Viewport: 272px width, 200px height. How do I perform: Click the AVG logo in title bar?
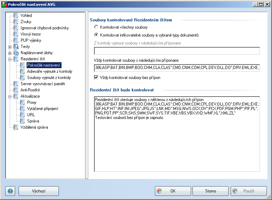pos(5,4)
